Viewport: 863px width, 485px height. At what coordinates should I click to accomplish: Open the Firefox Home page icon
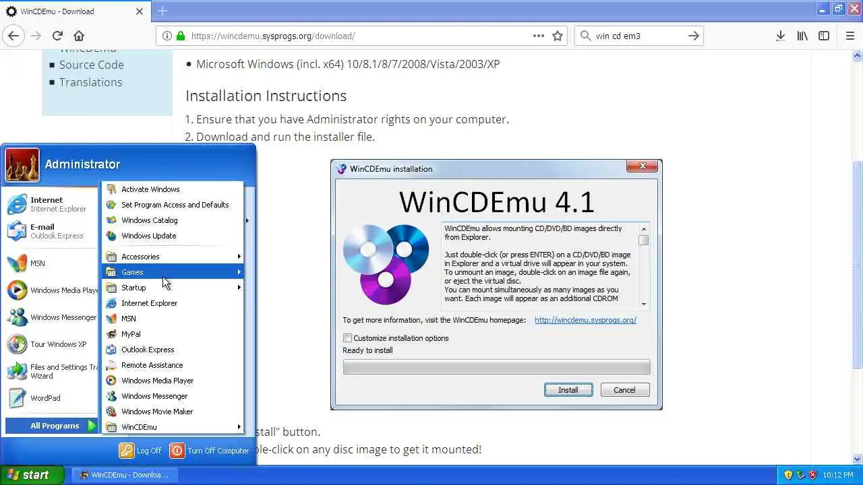click(x=79, y=36)
